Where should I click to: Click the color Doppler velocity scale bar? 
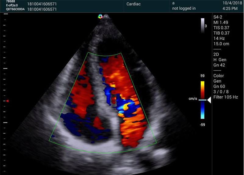[x=203, y=100]
